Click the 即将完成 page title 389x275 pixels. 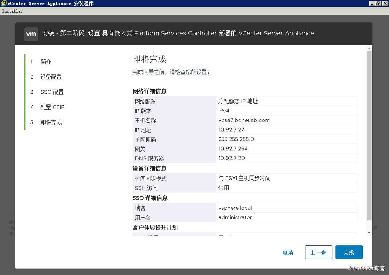[x=150, y=59]
